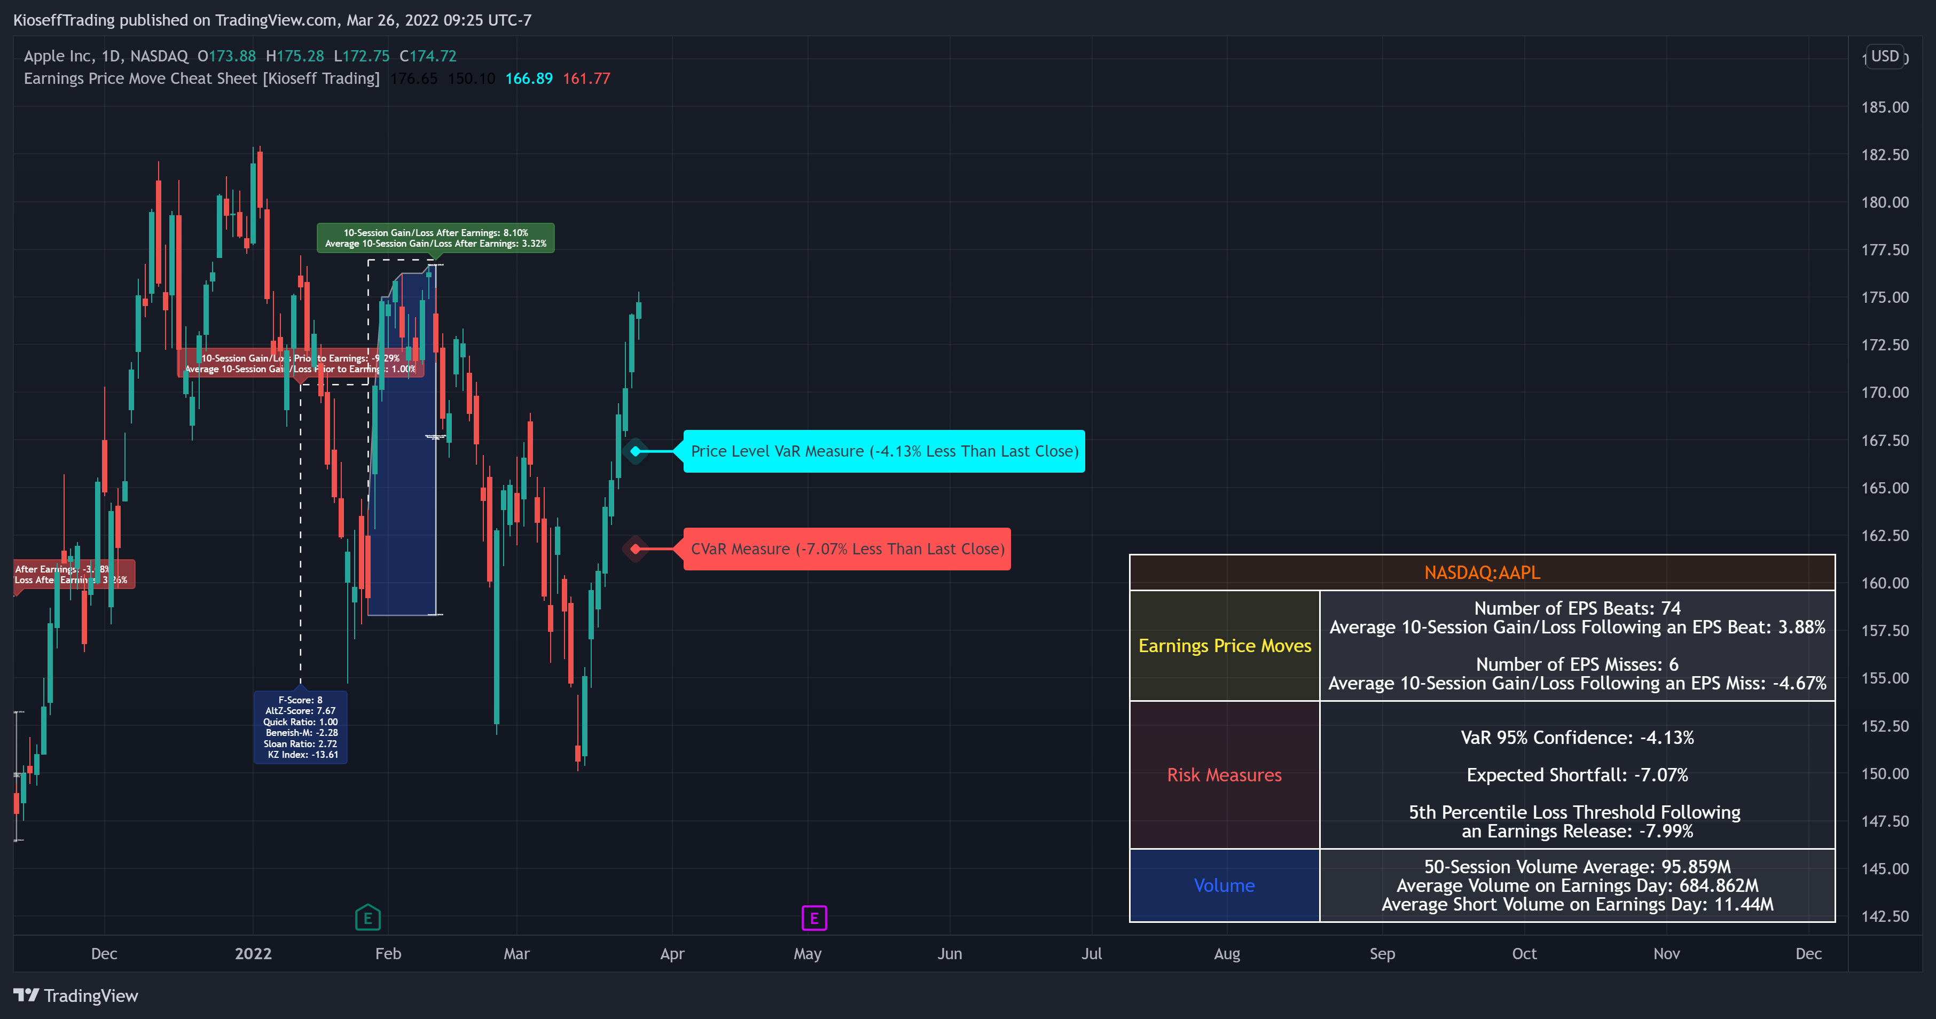Screen dimensions: 1936x1019
Task: Click the cyan VaR diamond marker
Action: tap(636, 451)
